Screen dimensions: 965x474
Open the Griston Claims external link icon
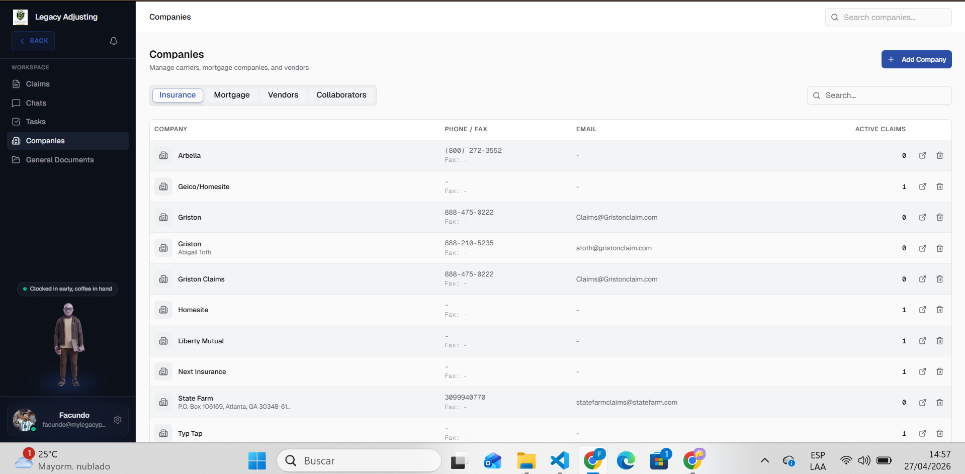[922, 279]
